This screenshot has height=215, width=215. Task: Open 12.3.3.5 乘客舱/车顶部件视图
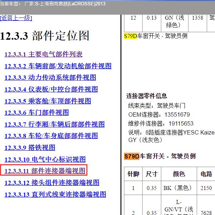click(48, 101)
